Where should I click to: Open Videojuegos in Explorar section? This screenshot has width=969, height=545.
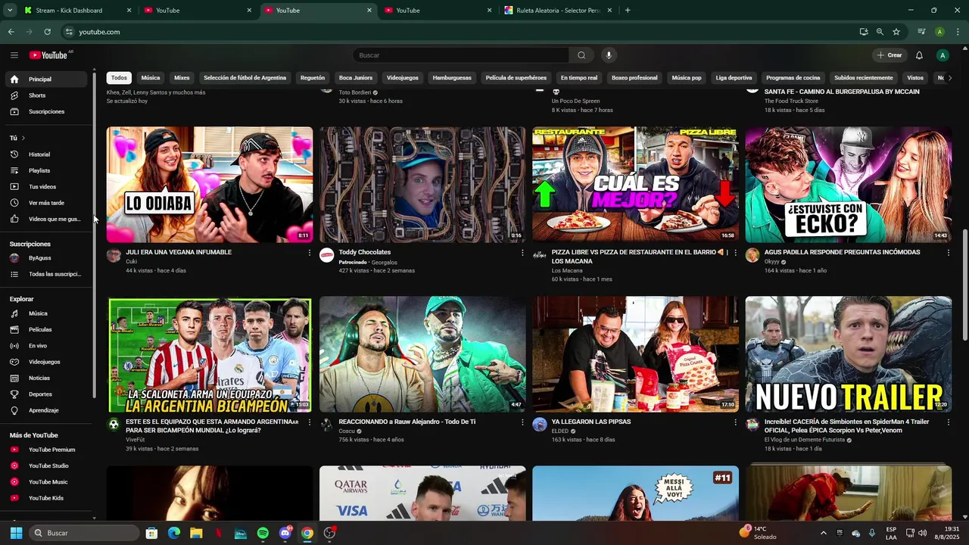pos(47,362)
